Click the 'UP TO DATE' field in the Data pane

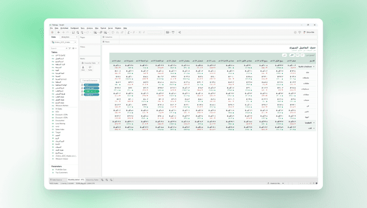click(60, 56)
